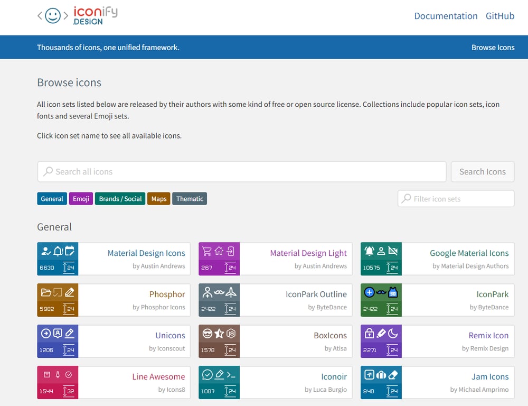528x406 pixels.
Task: Click the number 30 jersey icon on IconPark card
Action: 393,292
